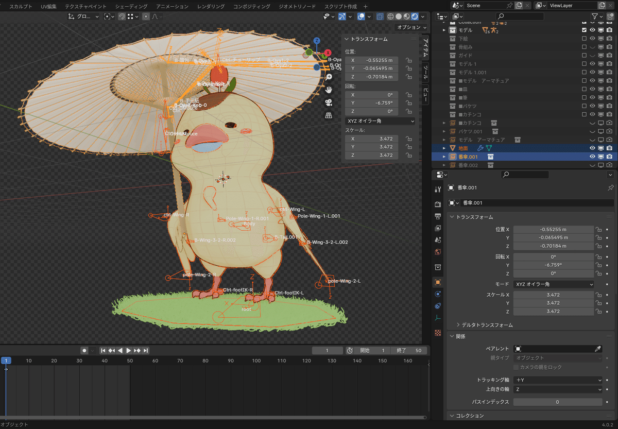Click the viewport zoom magnifier gizmo
The width and height of the screenshot is (618, 429).
329,77
